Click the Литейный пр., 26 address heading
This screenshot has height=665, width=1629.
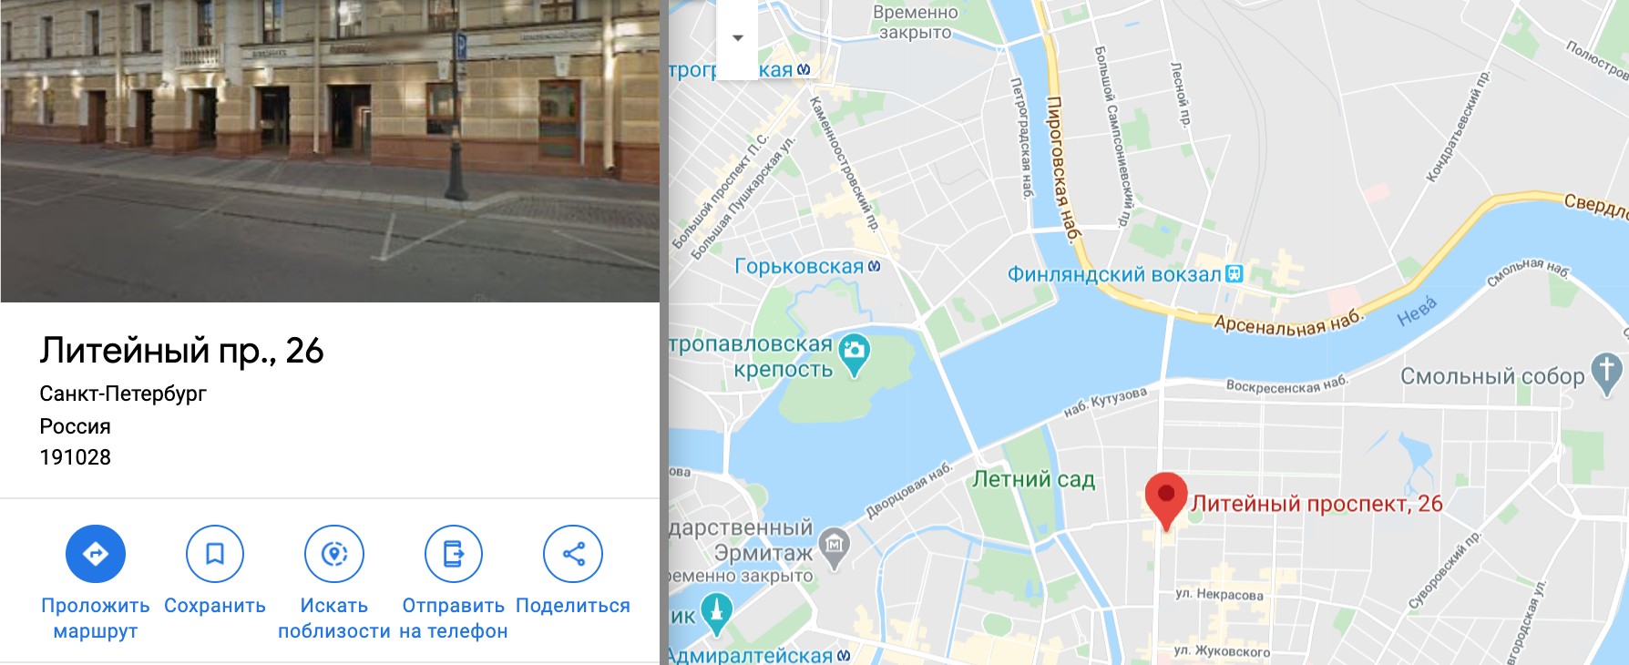[181, 351]
